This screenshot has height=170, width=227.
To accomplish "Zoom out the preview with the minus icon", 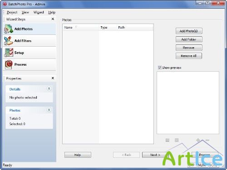I will click(207, 140).
